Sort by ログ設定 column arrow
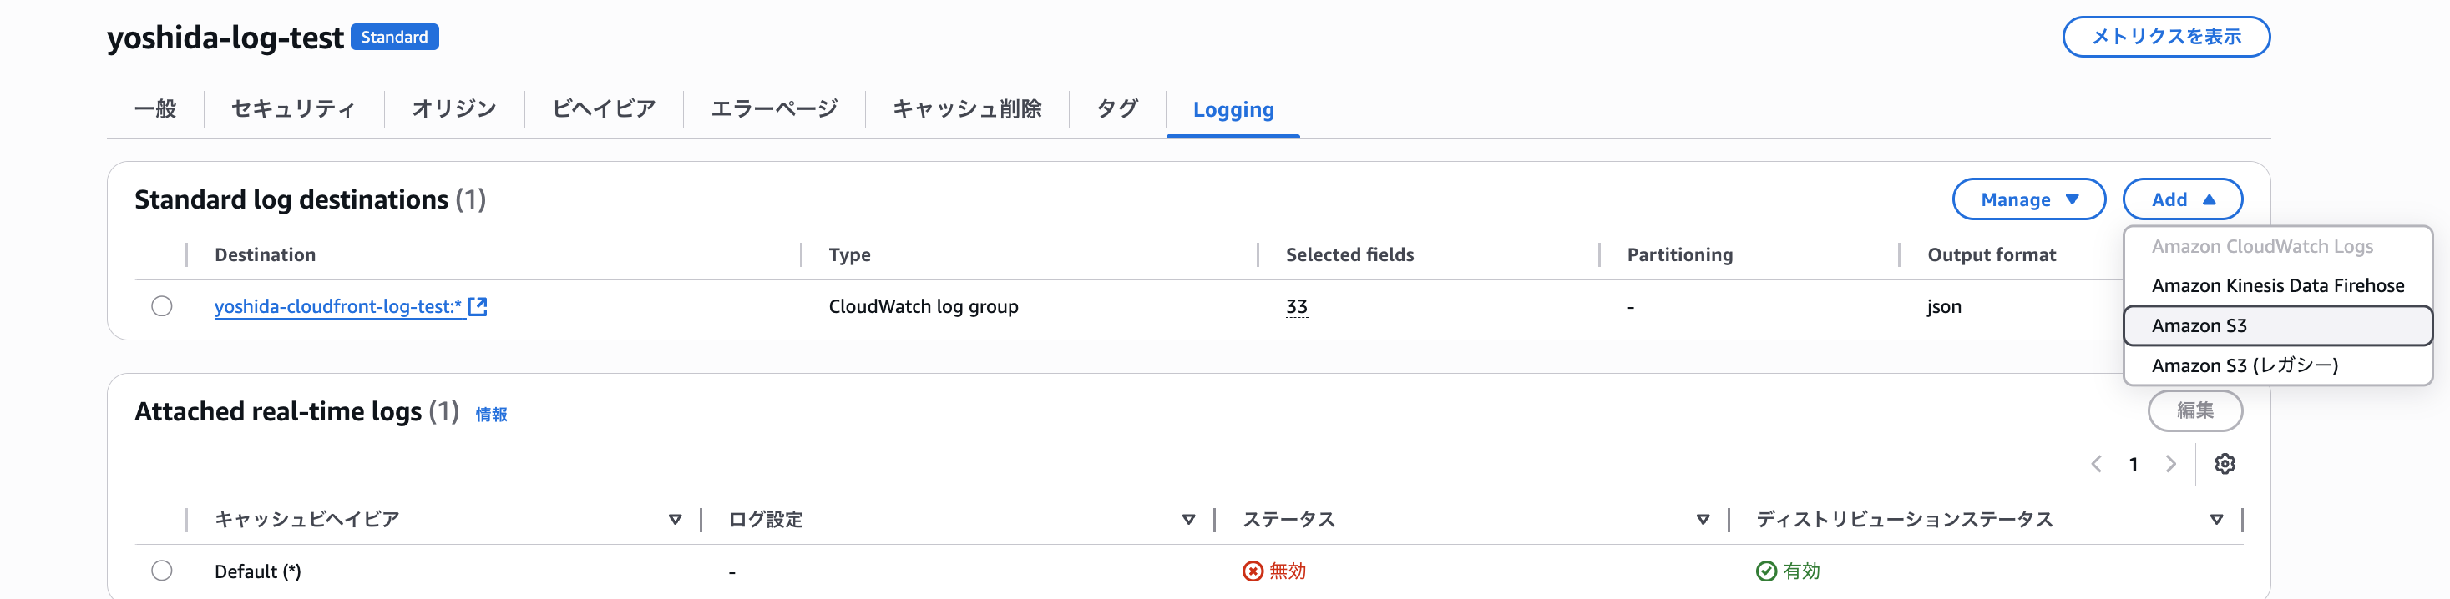The width and height of the screenshot is (2450, 599). point(1188,519)
